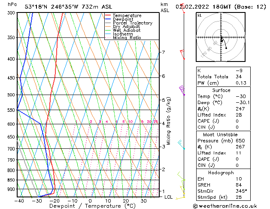Click the EH value 10
The height and width of the screenshot is (209, 270).
click(239, 179)
